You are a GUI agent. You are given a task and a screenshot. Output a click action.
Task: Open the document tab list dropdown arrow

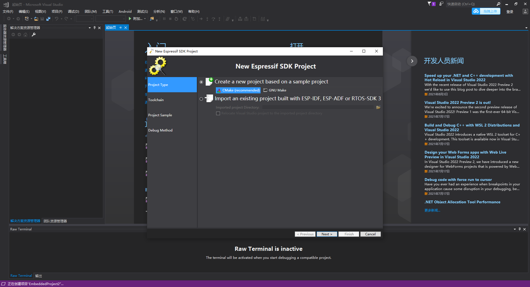[x=526, y=28]
